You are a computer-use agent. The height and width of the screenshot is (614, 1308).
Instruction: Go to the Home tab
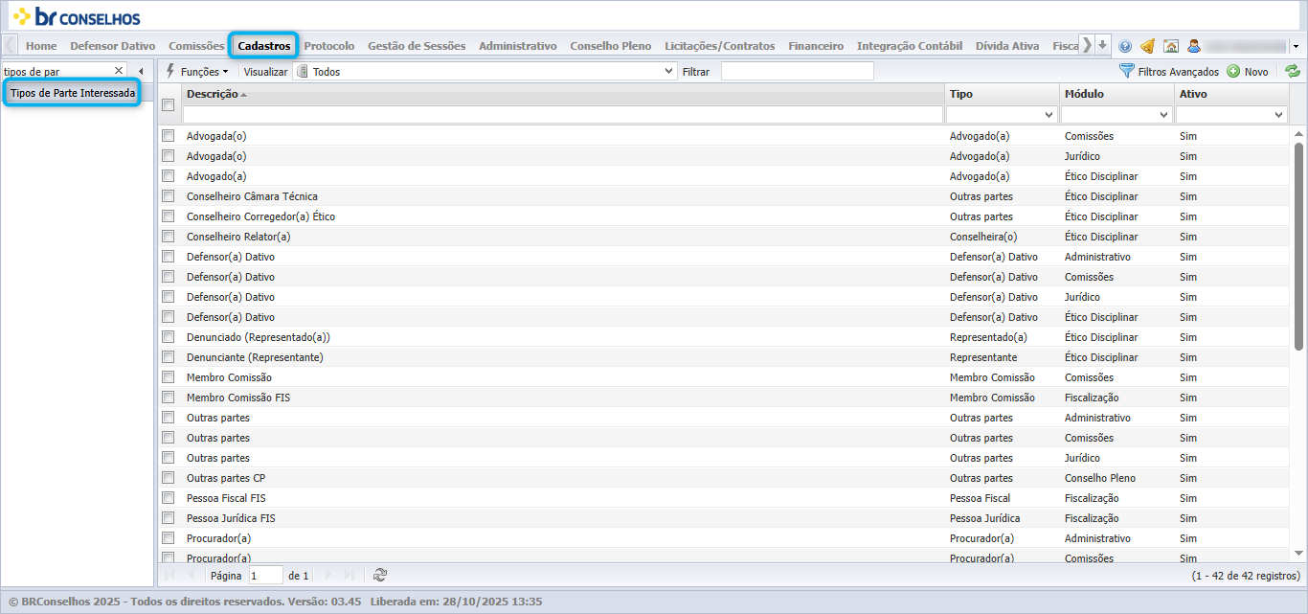[41, 45]
